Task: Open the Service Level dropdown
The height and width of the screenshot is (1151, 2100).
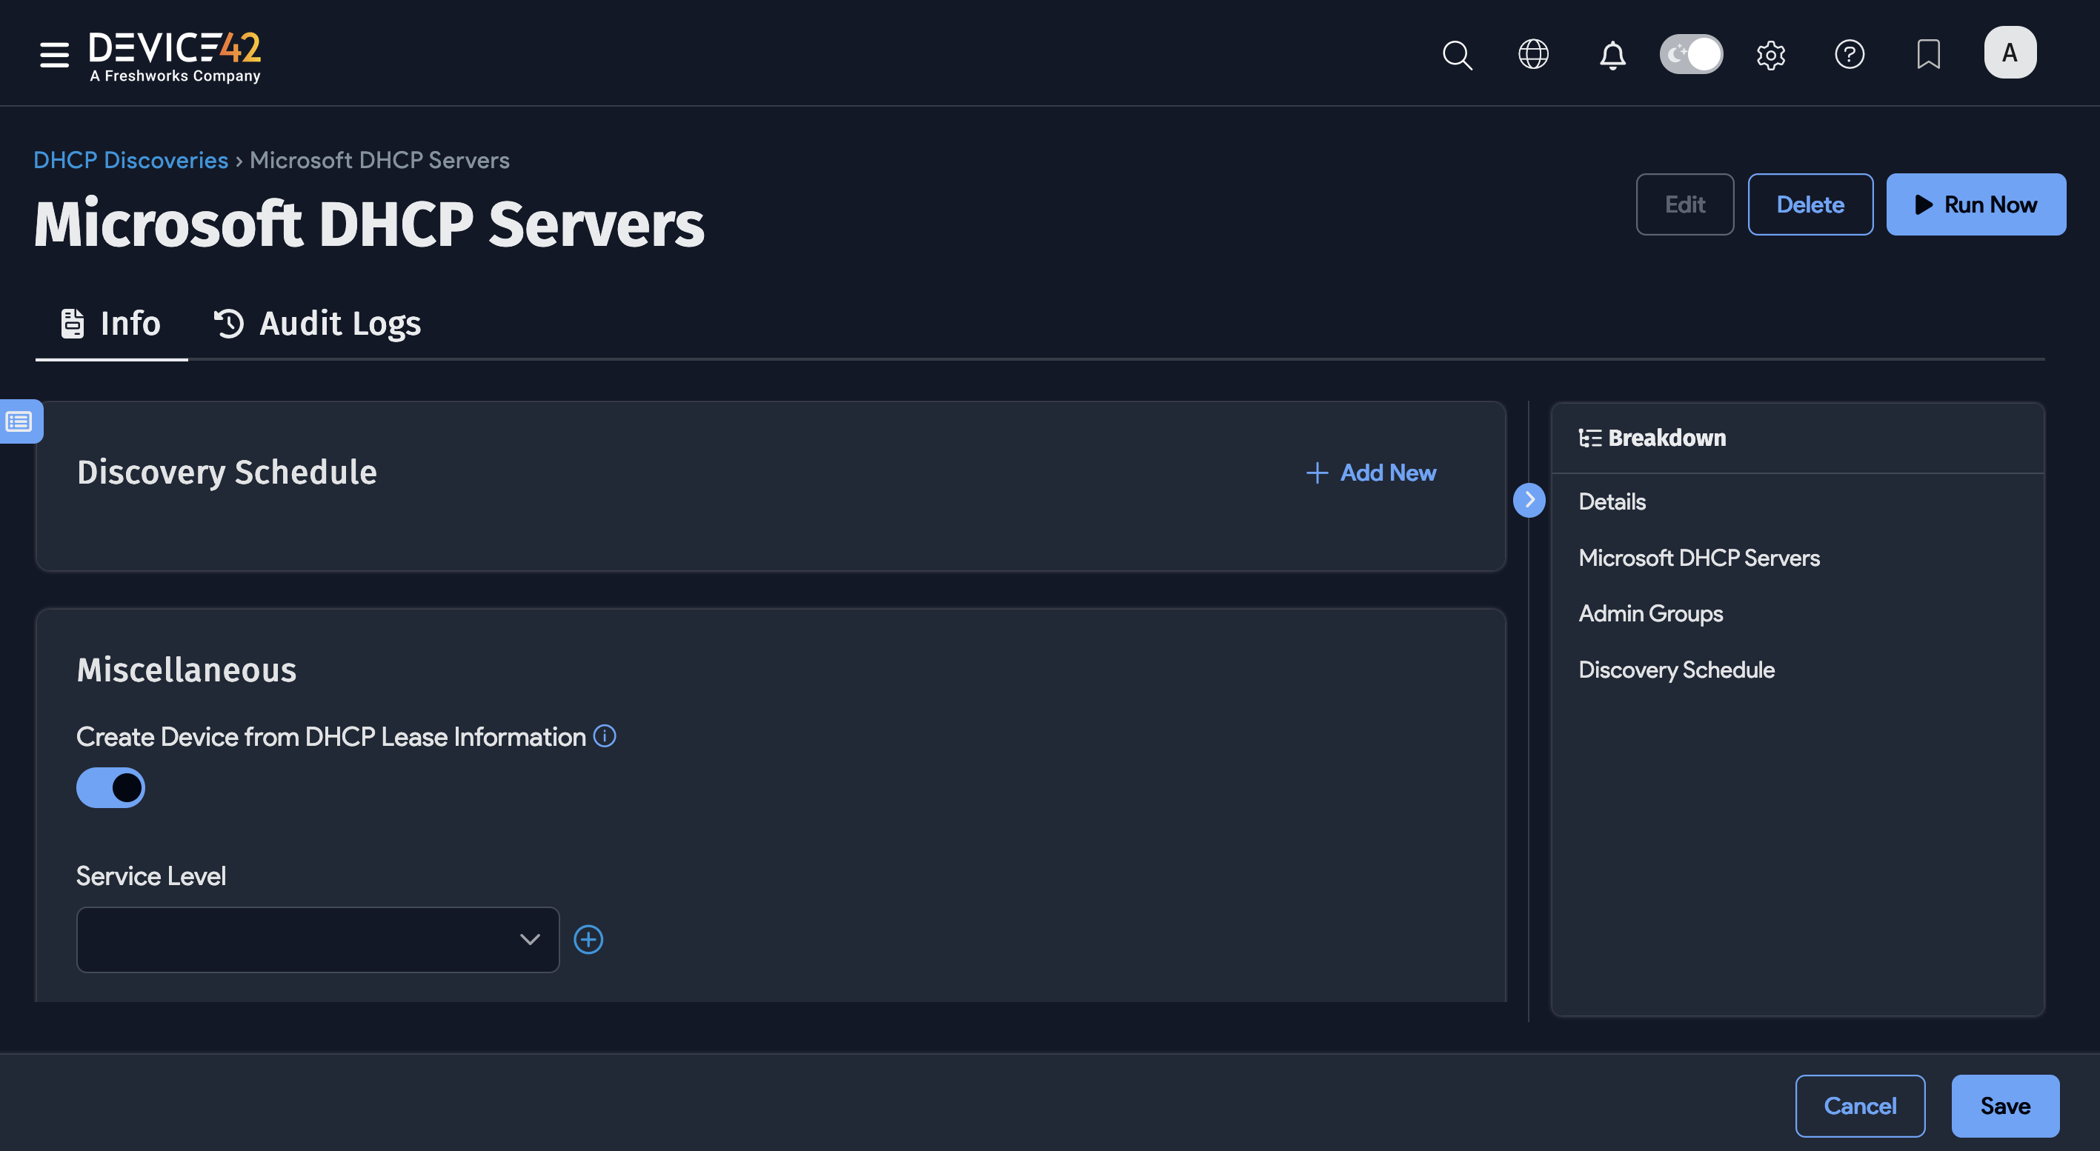Action: [x=317, y=939]
